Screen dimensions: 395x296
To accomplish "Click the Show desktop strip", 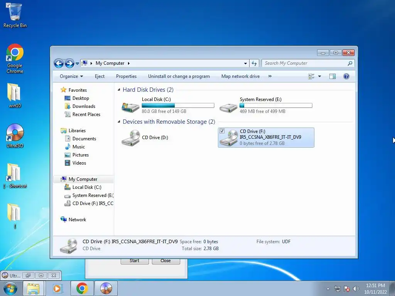I will (392, 288).
